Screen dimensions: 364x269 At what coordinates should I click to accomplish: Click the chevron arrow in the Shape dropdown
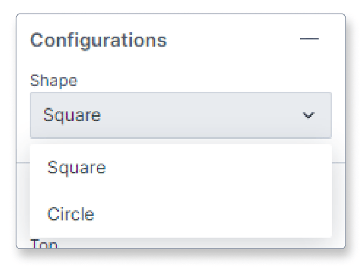coord(309,115)
